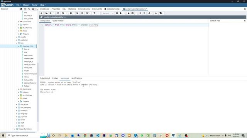Switch to the Dashboard tab
The image size is (247, 138).
[x=45, y=9]
